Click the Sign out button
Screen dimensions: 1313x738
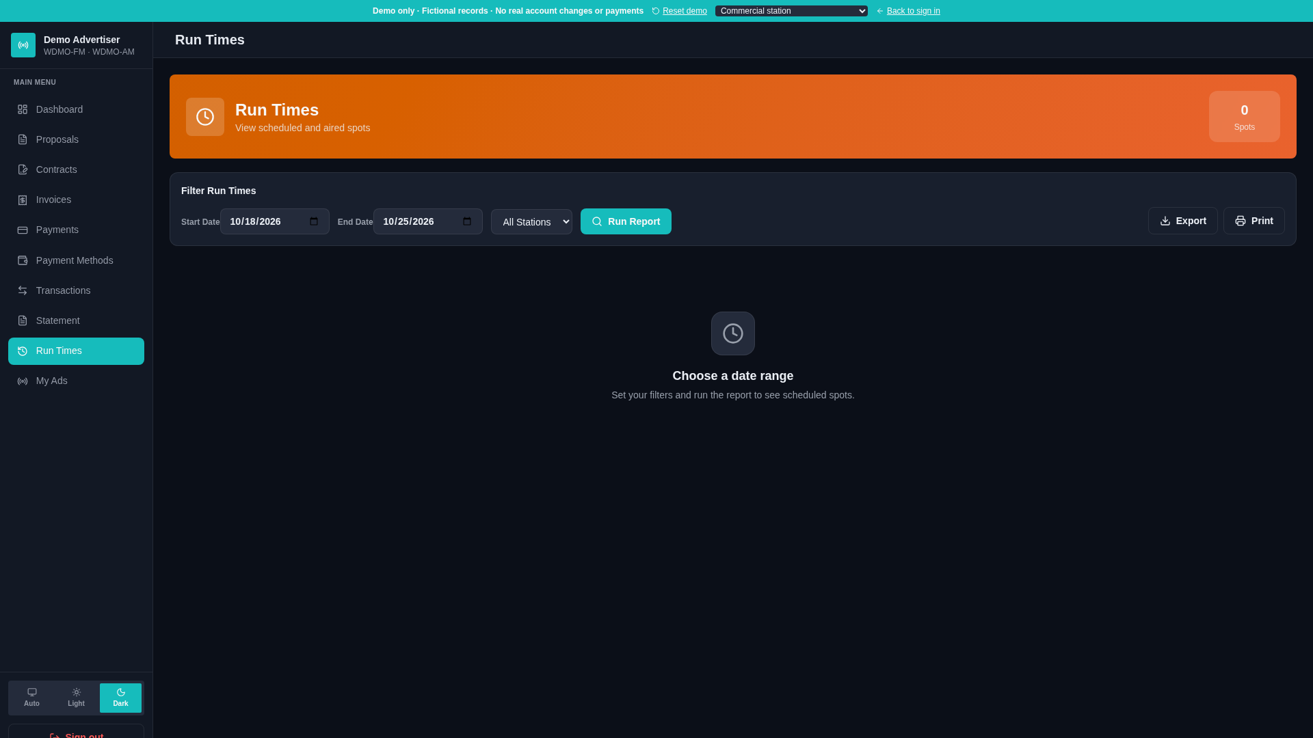pyautogui.click(x=76, y=732)
